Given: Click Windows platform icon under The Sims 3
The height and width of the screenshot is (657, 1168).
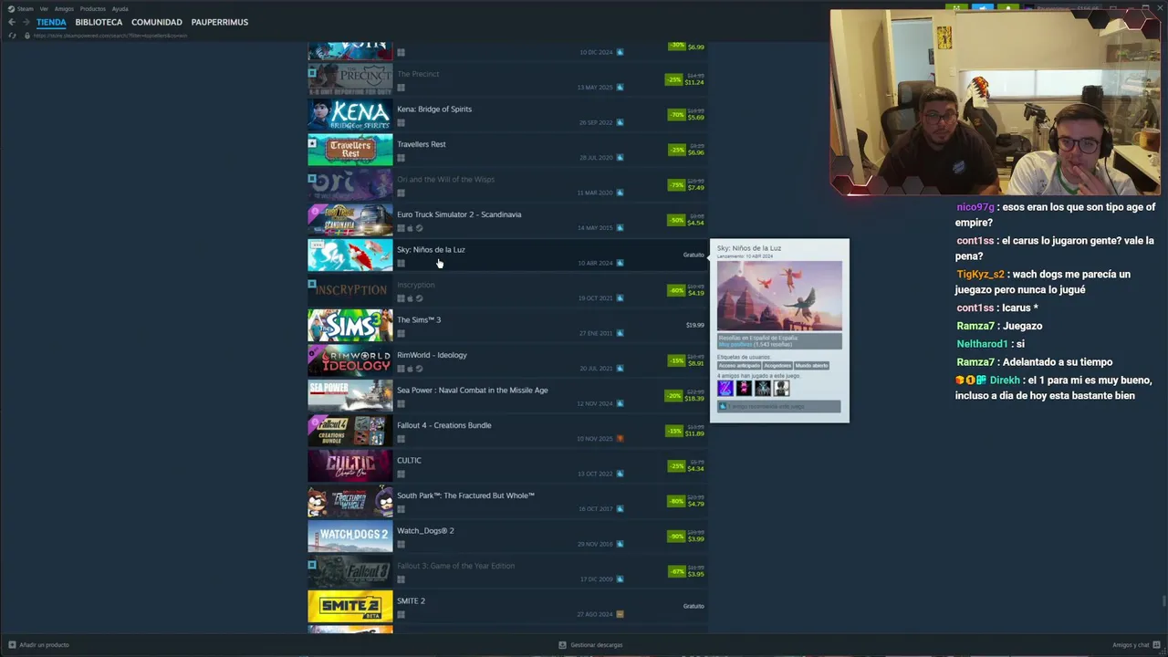Looking at the screenshot, I should tap(401, 334).
